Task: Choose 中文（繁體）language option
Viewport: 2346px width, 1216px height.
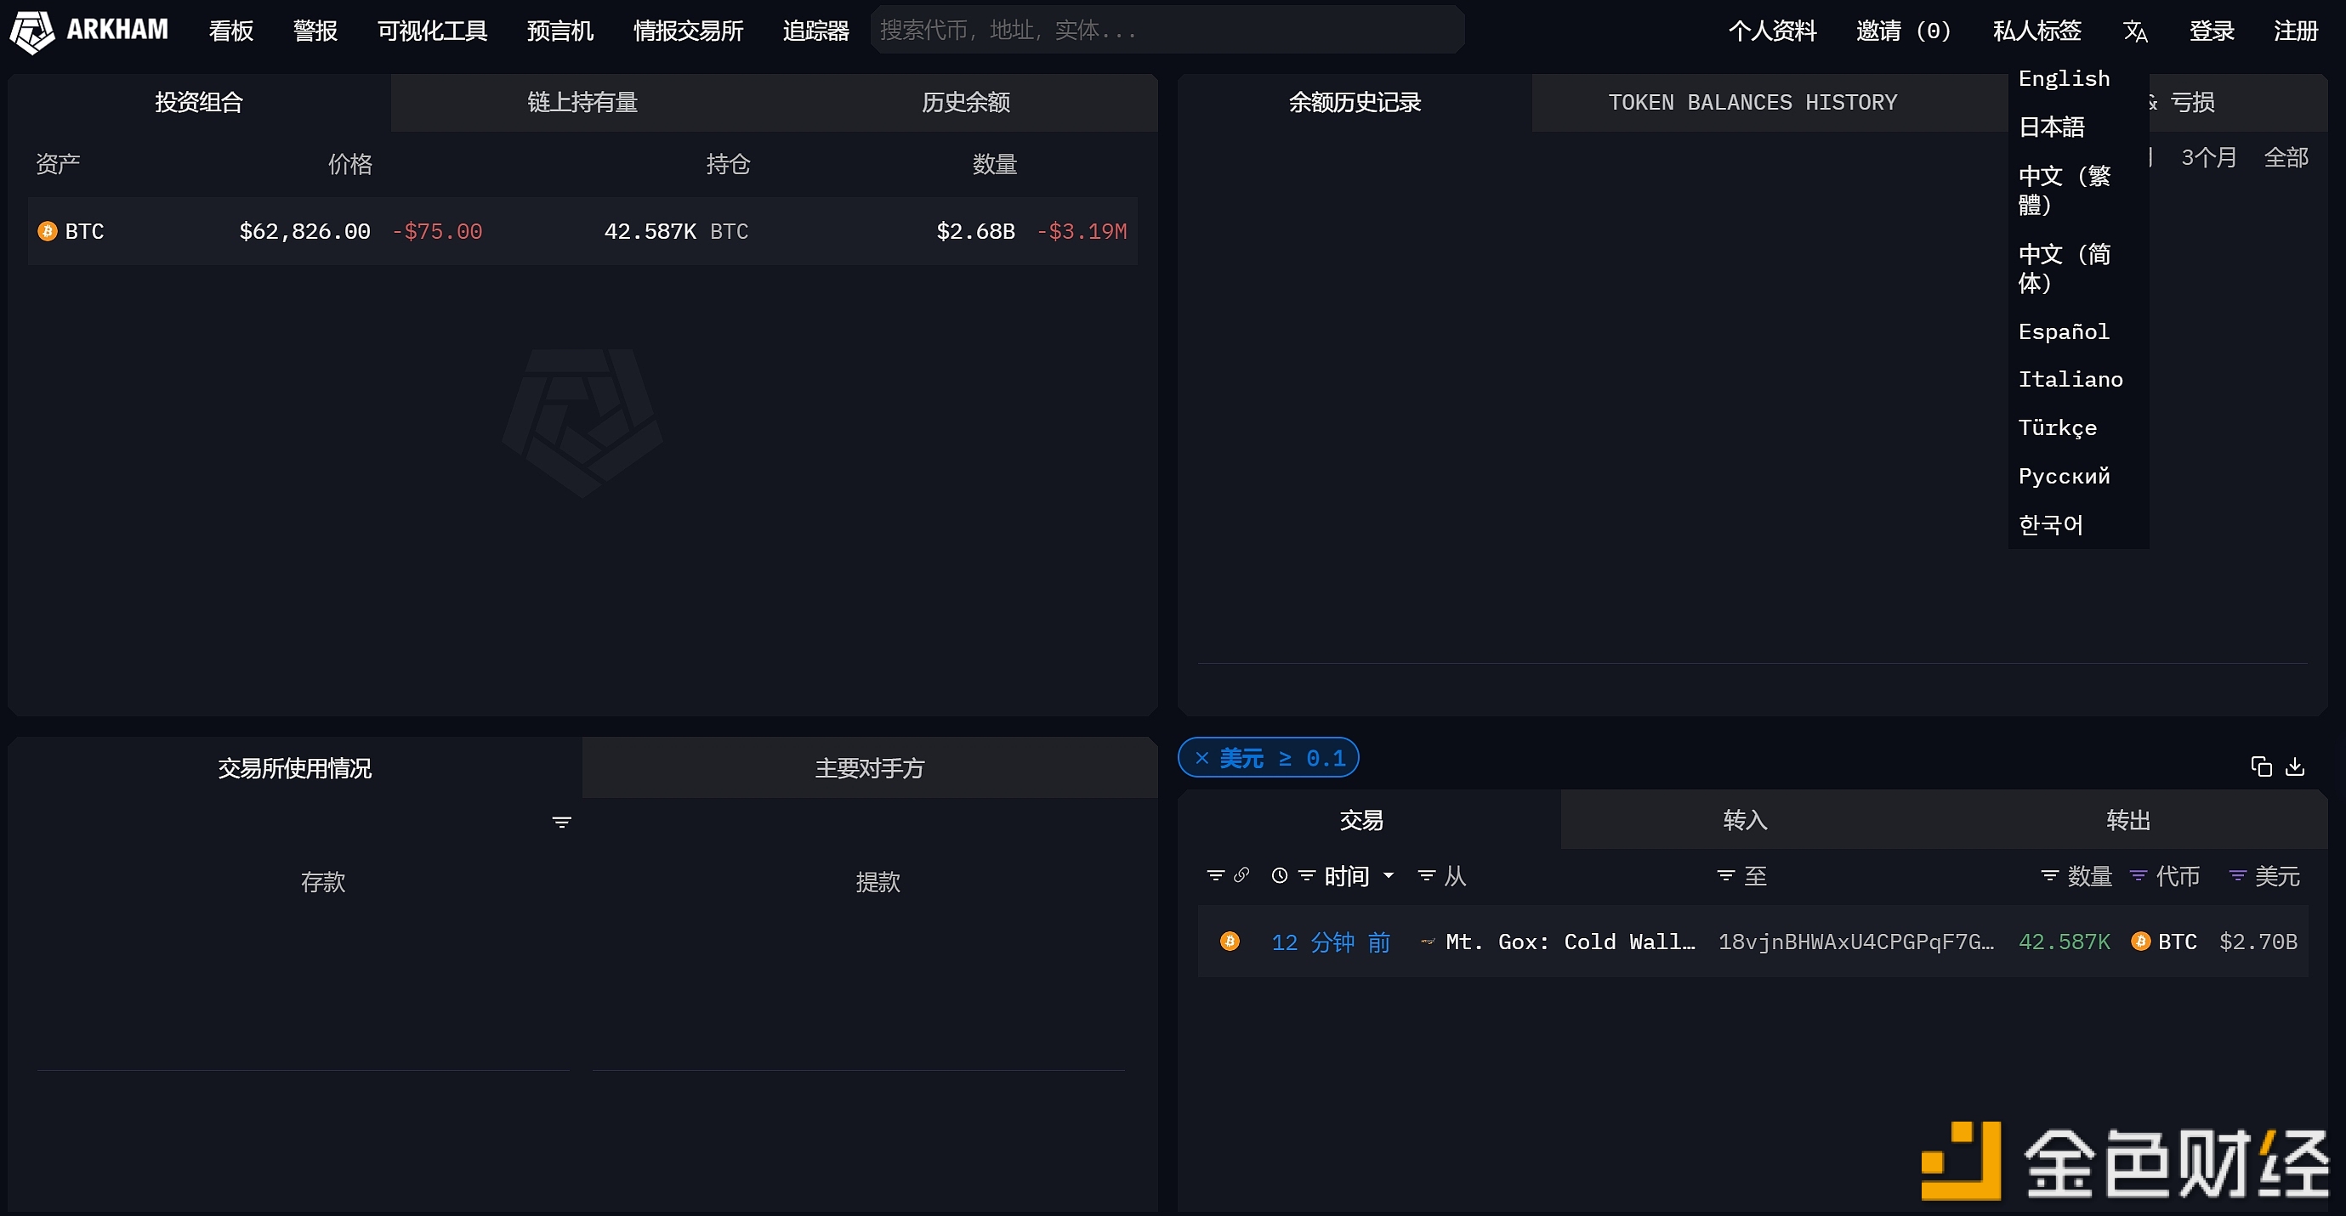Action: [x=2065, y=189]
